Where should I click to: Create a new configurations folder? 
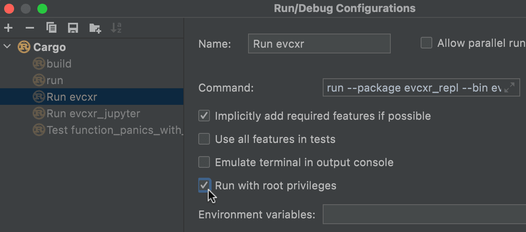tap(95, 28)
